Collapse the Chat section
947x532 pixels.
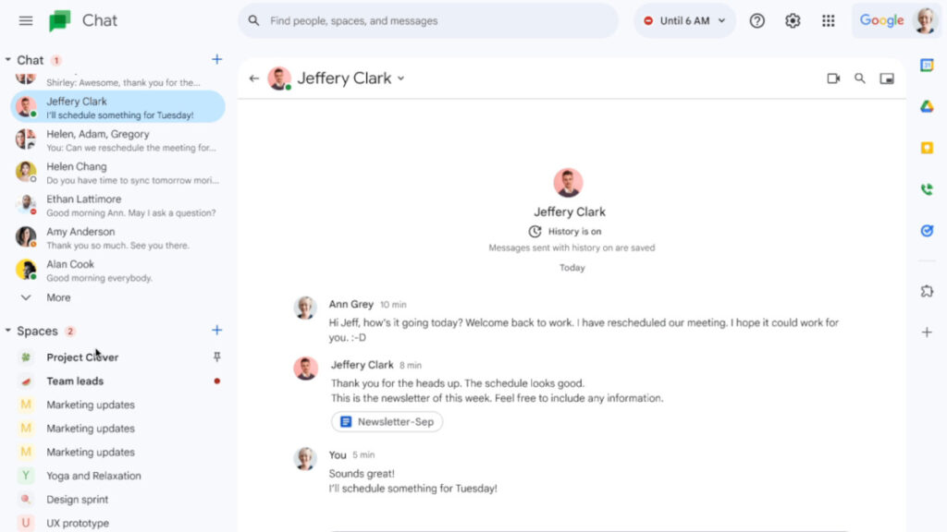pos(7,60)
